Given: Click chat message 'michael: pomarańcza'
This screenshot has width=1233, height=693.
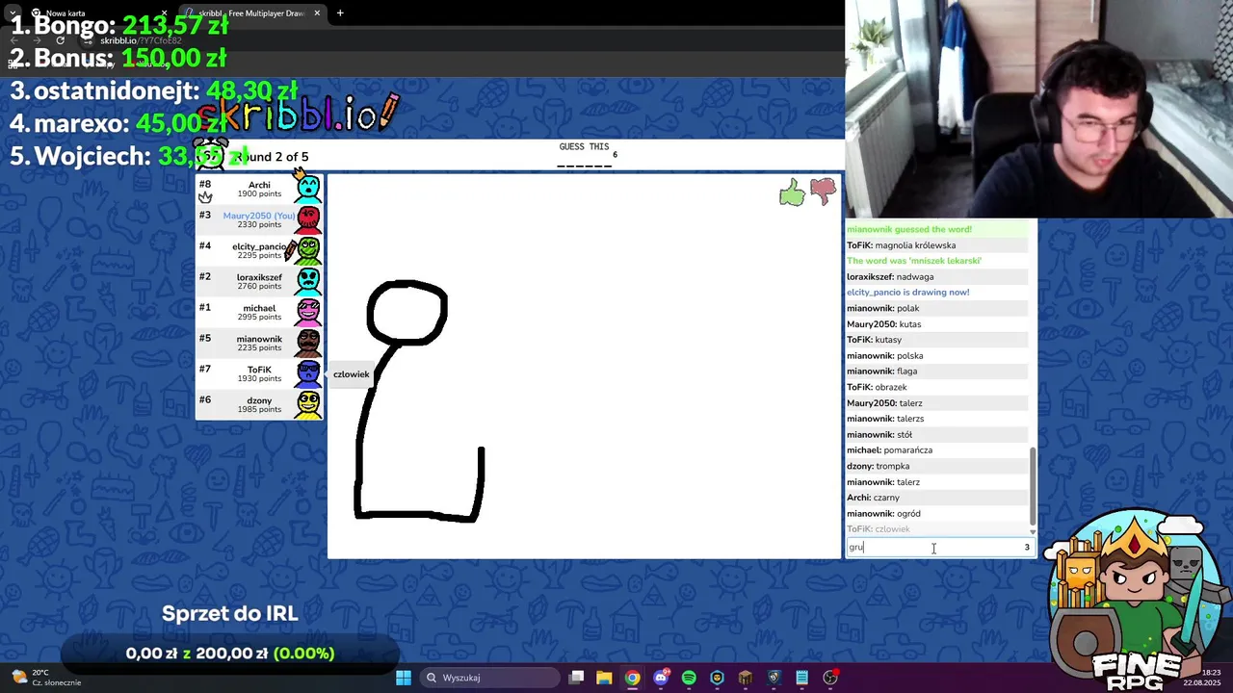Looking at the screenshot, I should 889,450.
